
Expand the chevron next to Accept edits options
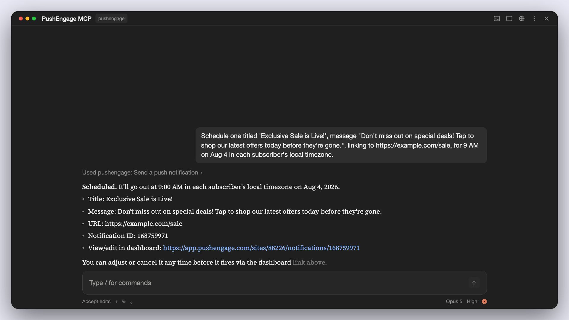131,302
